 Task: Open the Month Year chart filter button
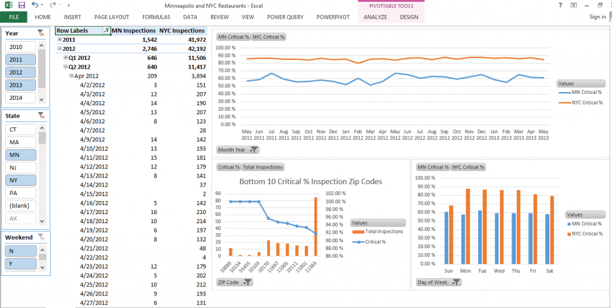coord(253,150)
